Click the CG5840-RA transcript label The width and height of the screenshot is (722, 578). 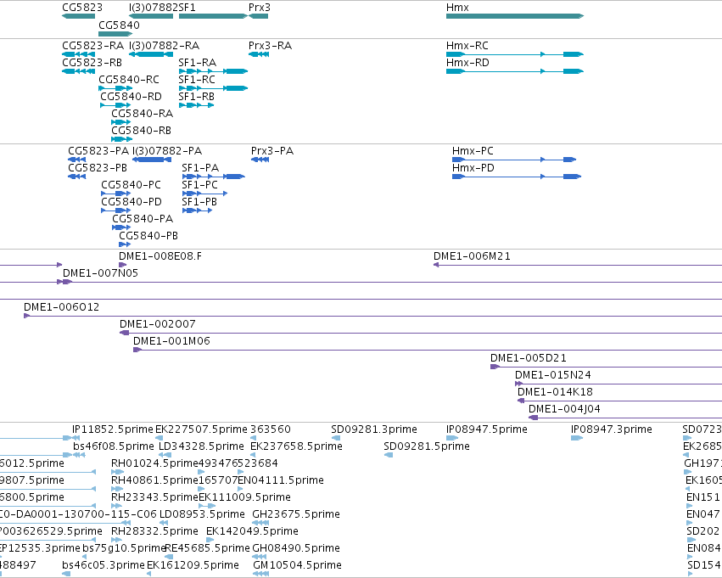[143, 114]
